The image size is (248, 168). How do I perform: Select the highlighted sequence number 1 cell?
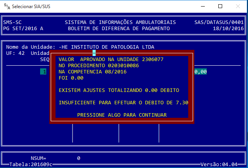(43, 71)
